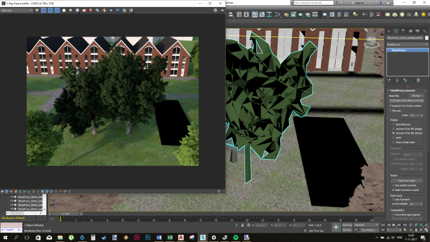Open the Utilities wrench panel
The image size is (430, 242).
424,31
